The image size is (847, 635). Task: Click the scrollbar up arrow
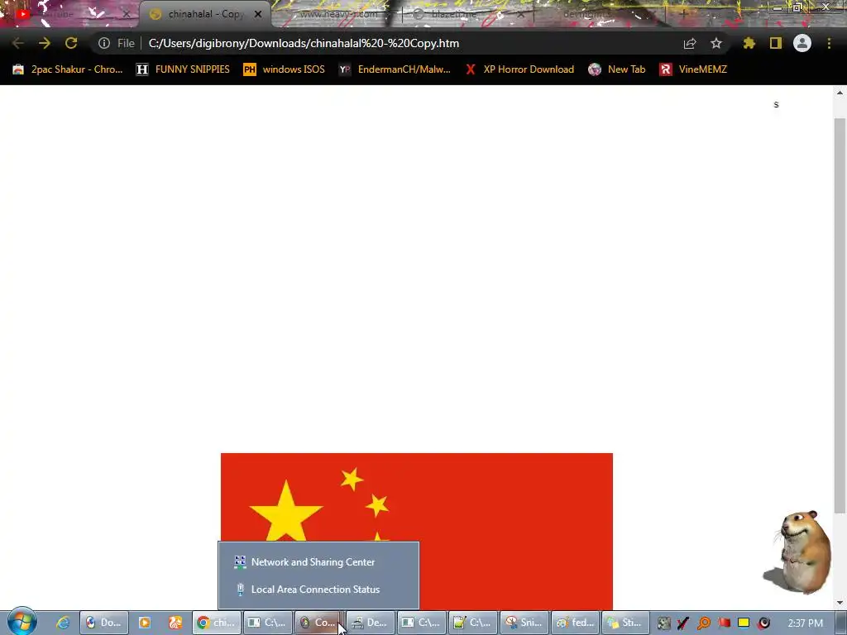click(x=840, y=93)
